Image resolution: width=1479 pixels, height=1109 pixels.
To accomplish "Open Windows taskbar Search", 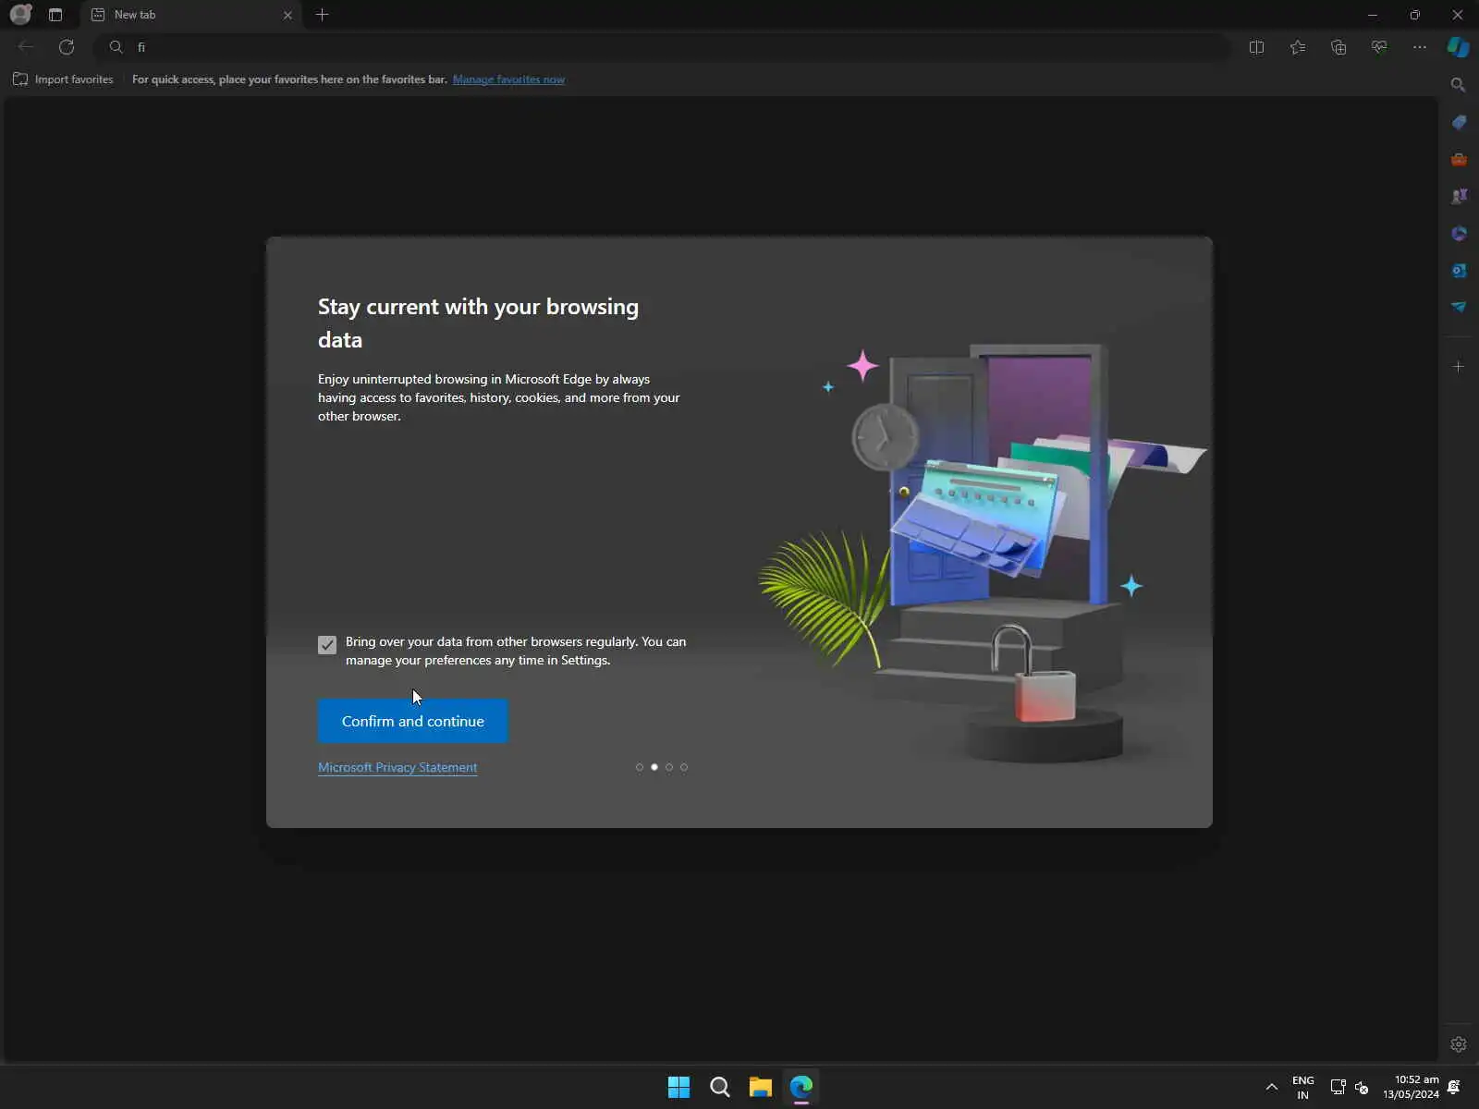I will (x=719, y=1087).
